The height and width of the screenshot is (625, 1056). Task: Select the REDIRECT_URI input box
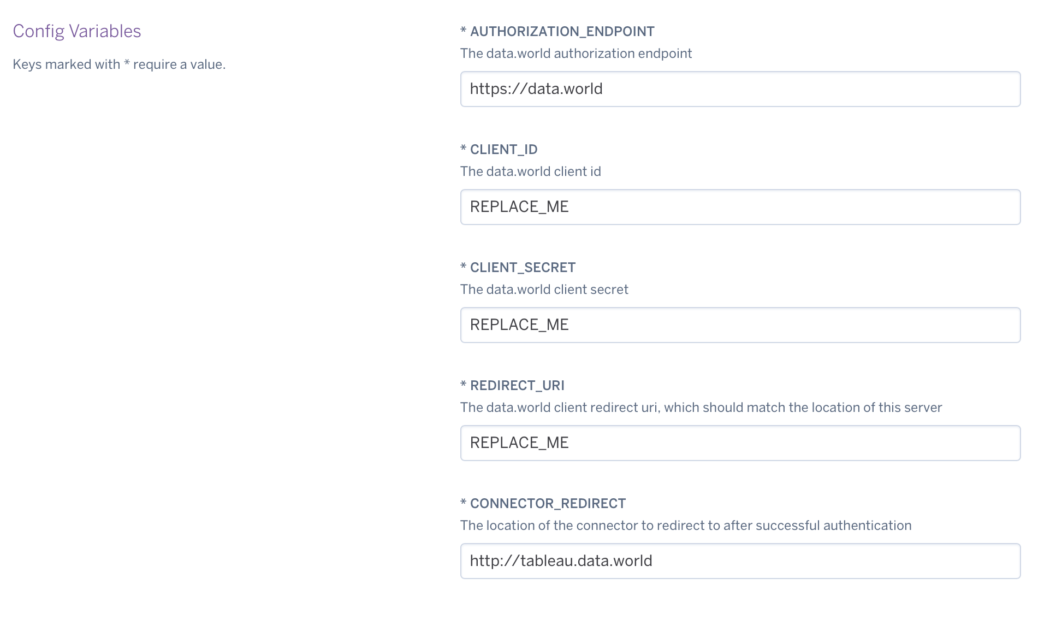tap(740, 443)
